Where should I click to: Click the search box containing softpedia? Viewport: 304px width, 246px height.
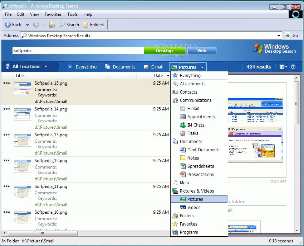coord(78,51)
